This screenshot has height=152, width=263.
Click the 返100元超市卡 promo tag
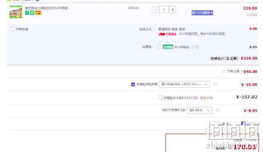click(202, 13)
